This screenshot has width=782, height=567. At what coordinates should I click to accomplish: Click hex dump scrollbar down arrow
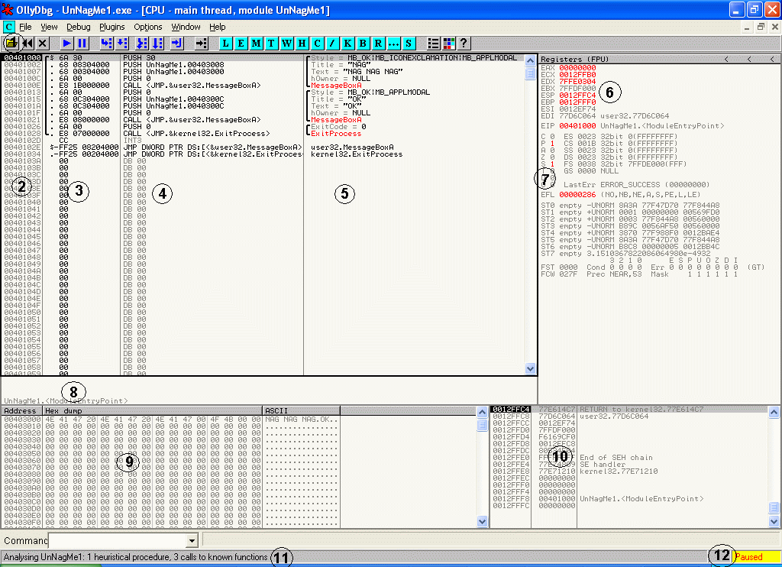[x=483, y=522]
